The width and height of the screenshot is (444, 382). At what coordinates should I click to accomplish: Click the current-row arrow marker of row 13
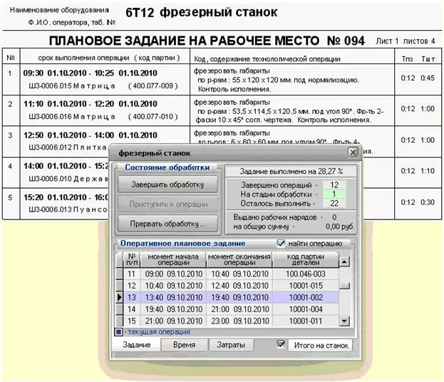click(x=120, y=297)
